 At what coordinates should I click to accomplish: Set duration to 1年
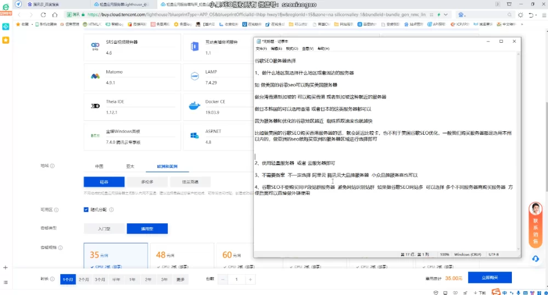tap(132, 279)
